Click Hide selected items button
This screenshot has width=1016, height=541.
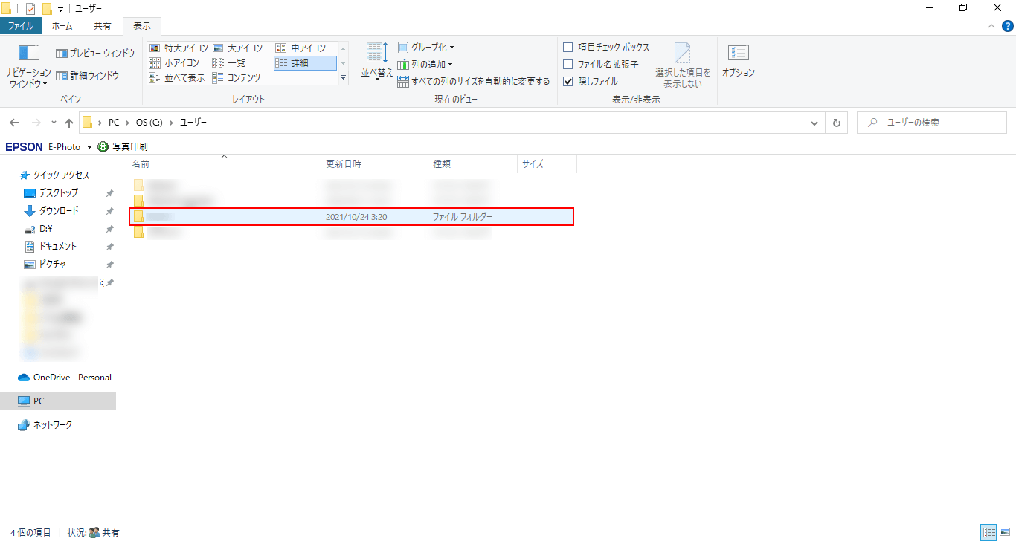click(x=683, y=65)
